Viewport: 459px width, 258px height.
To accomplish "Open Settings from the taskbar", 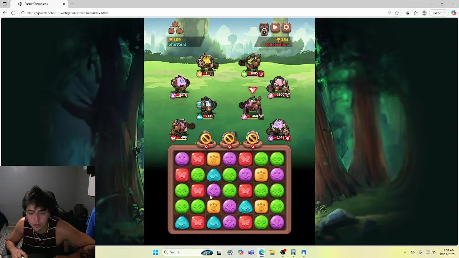I will 230,252.
